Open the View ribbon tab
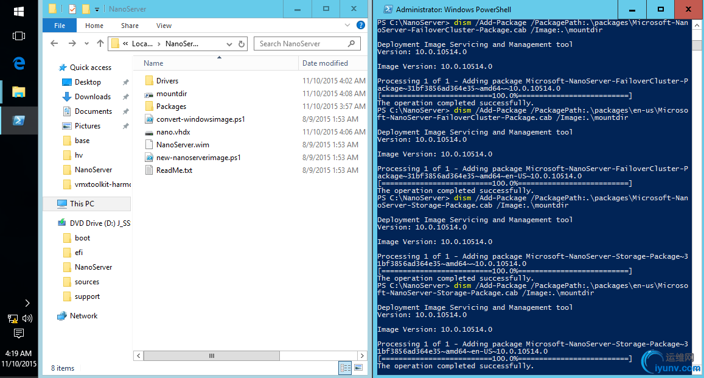Image resolution: width=704 pixels, height=378 pixels. tap(164, 26)
